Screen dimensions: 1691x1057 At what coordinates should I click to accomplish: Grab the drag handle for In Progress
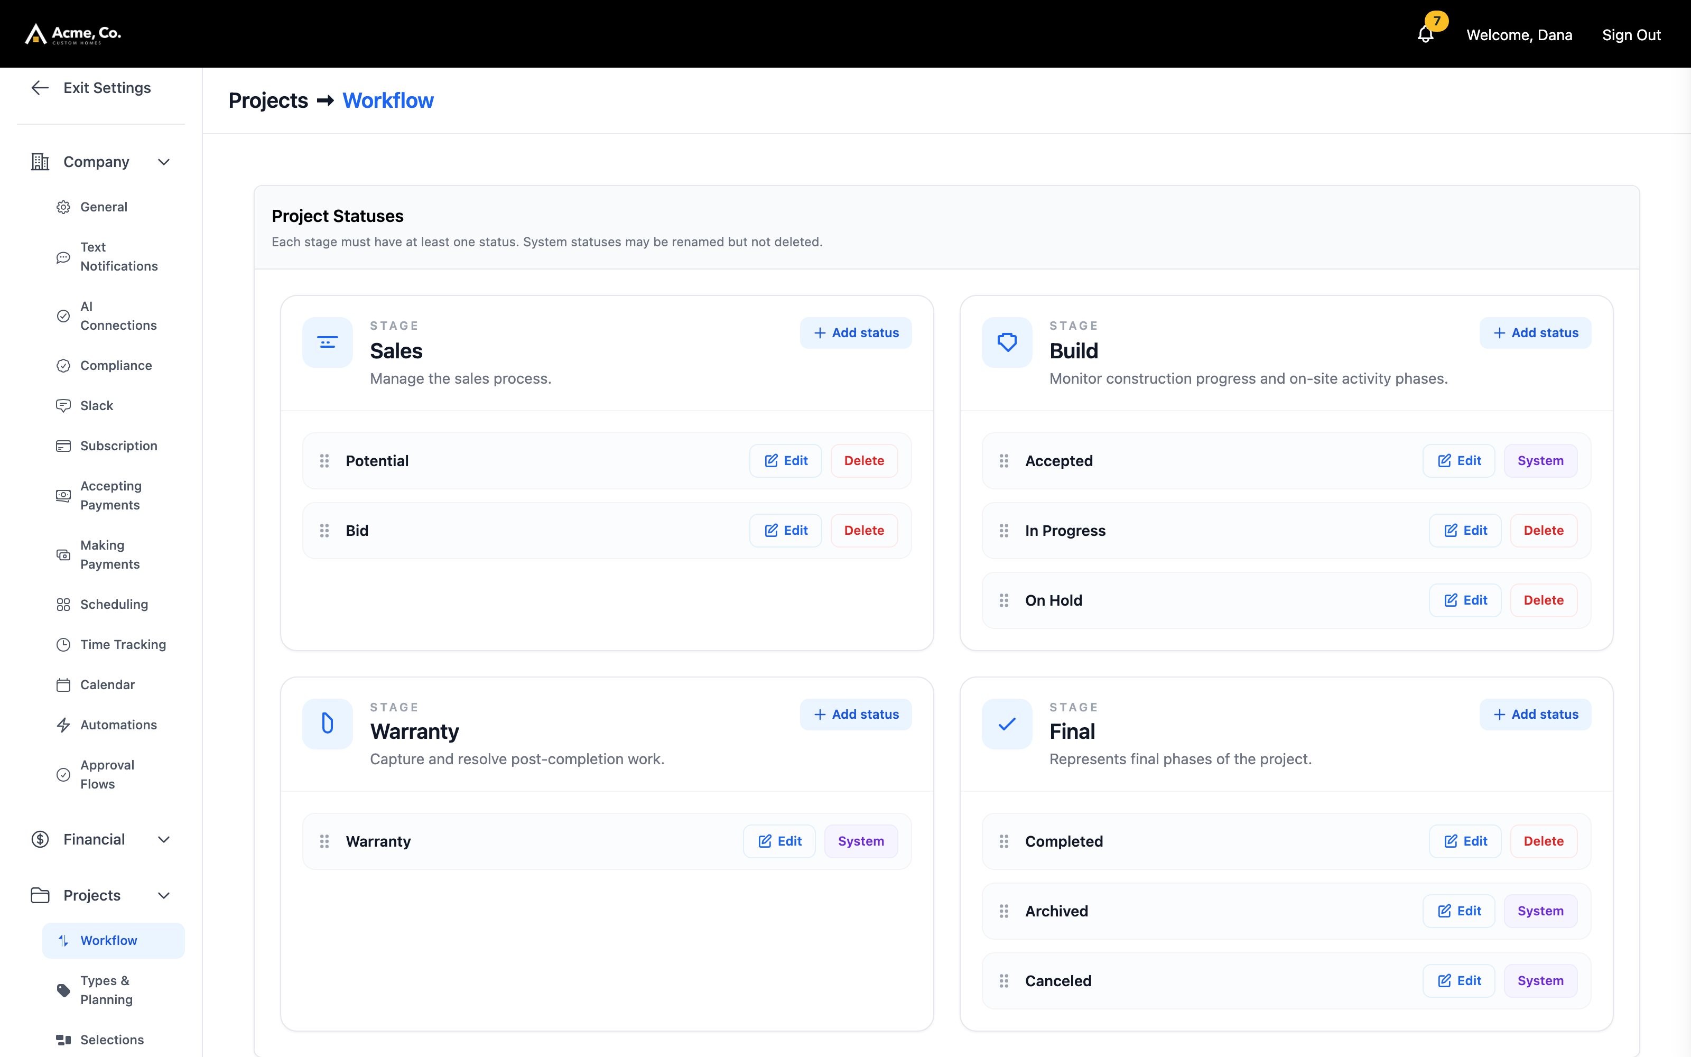pyautogui.click(x=1004, y=531)
